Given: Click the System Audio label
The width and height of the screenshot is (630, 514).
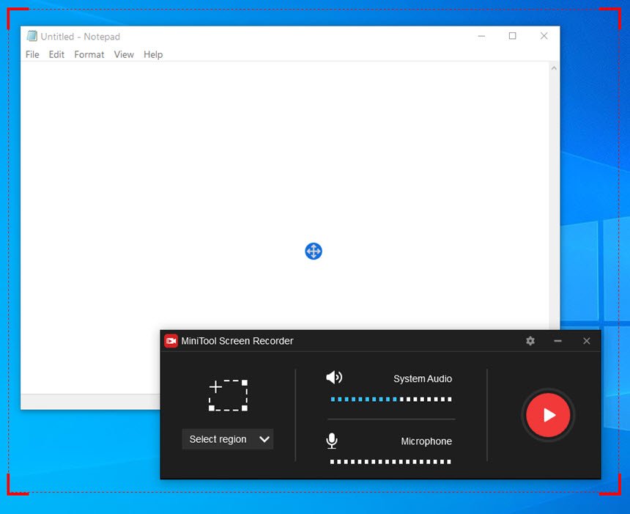Looking at the screenshot, I should [x=423, y=379].
